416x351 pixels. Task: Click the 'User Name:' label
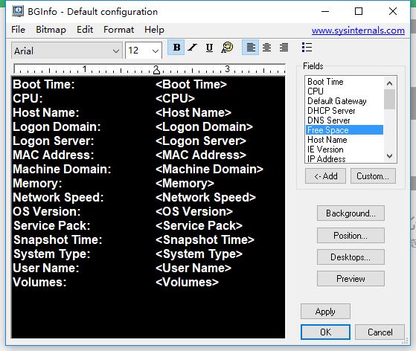(x=46, y=268)
